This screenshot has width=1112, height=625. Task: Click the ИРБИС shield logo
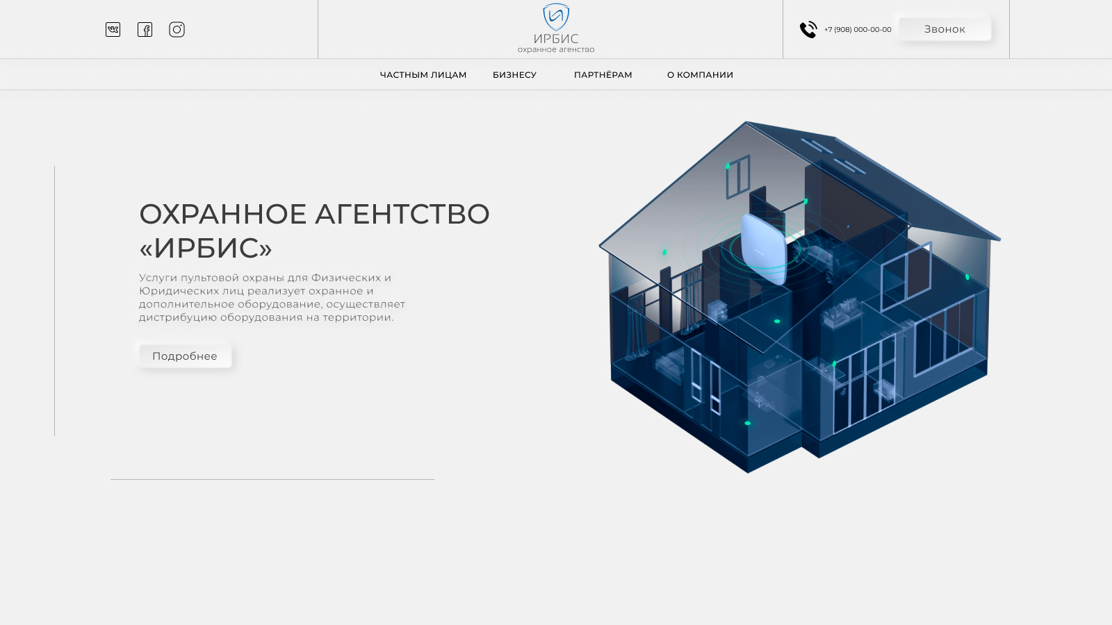556,17
